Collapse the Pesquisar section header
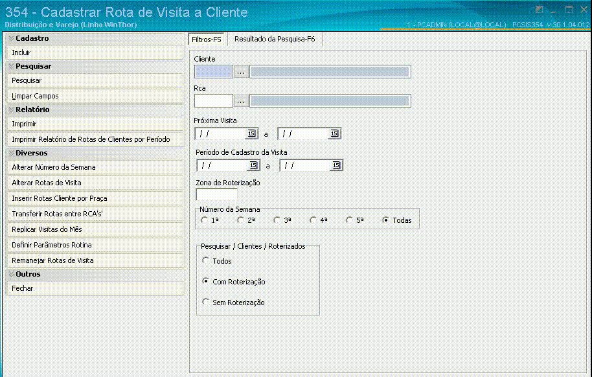 (x=11, y=67)
